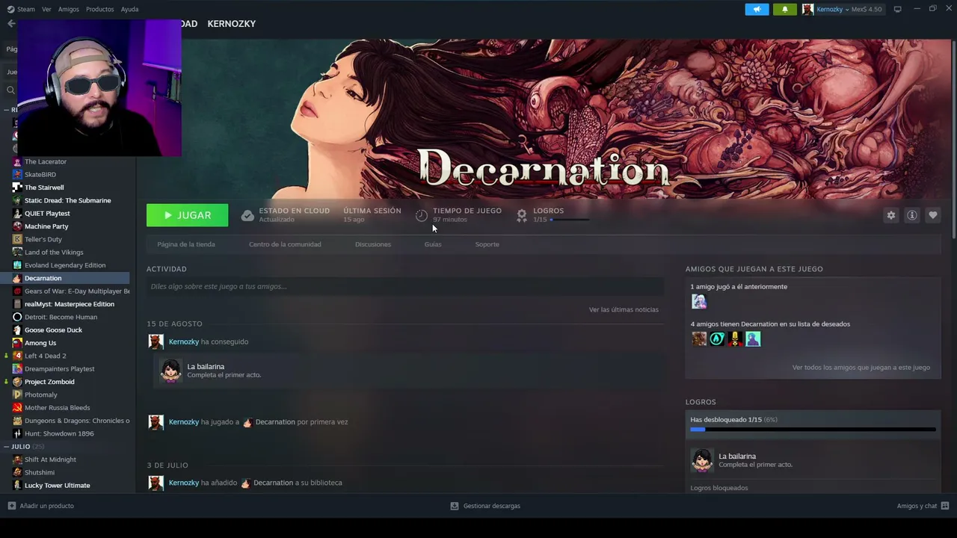Click the Teller's Duty game icon
This screenshot has height=538, width=957.
click(17, 239)
